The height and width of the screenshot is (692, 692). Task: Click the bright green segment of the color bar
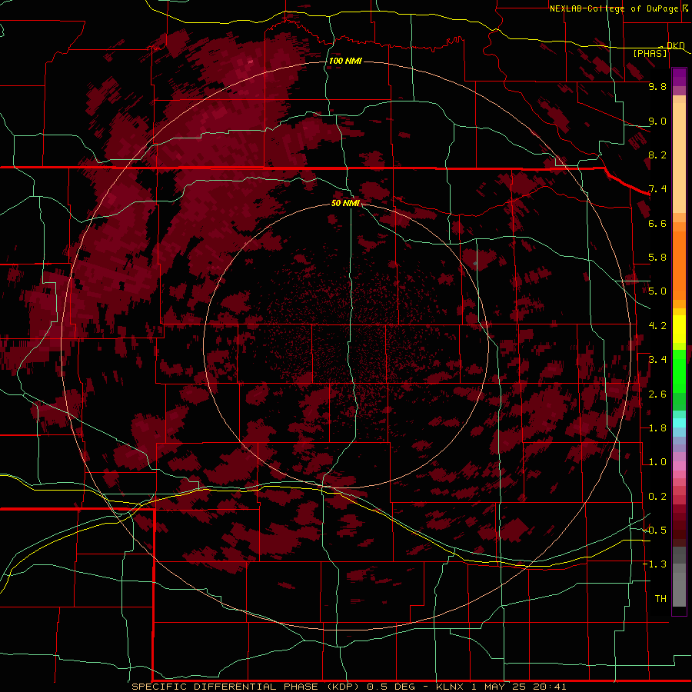[679, 371]
